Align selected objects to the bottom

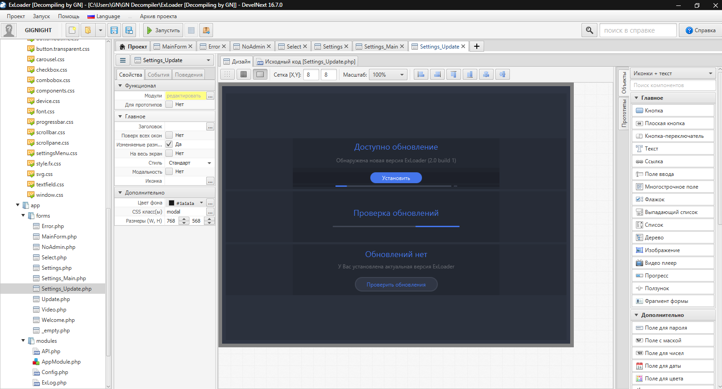470,74
